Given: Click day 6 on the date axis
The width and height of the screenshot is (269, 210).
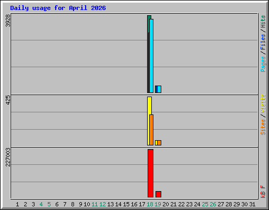Looking at the screenshot, I should click(x=57, y=204).
